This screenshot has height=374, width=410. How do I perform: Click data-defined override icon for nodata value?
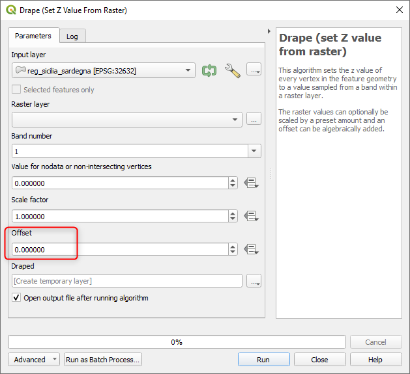coord(252,183)
